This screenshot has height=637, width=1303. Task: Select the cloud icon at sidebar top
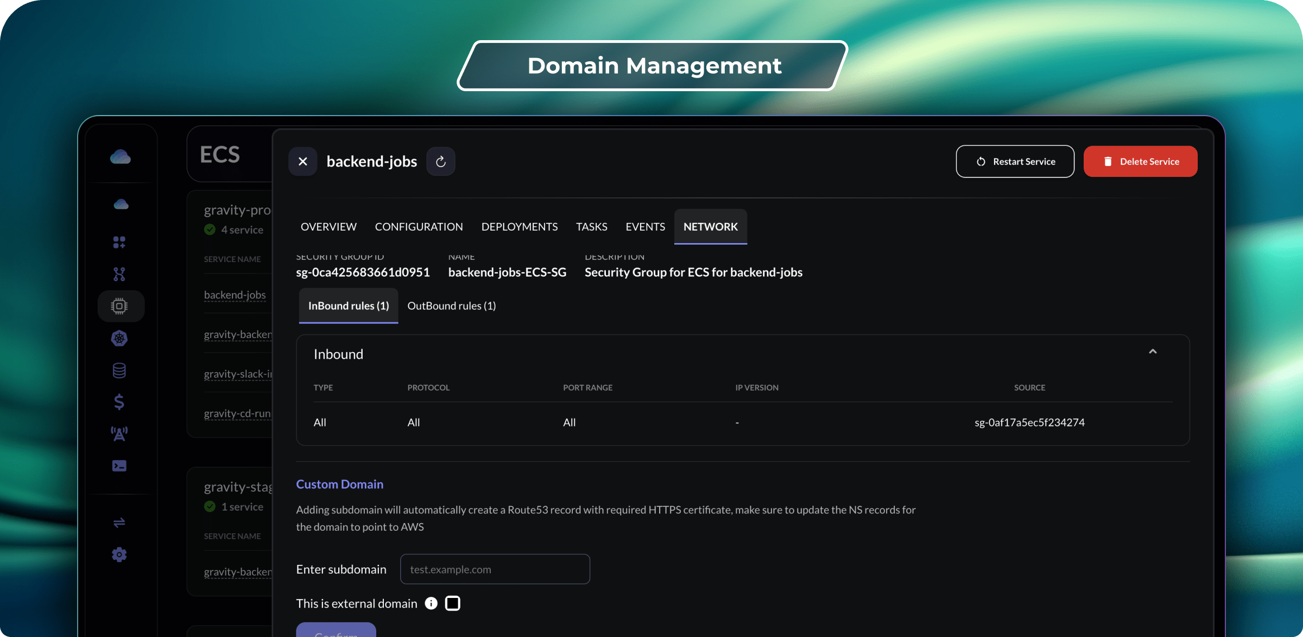pos(120,157)
